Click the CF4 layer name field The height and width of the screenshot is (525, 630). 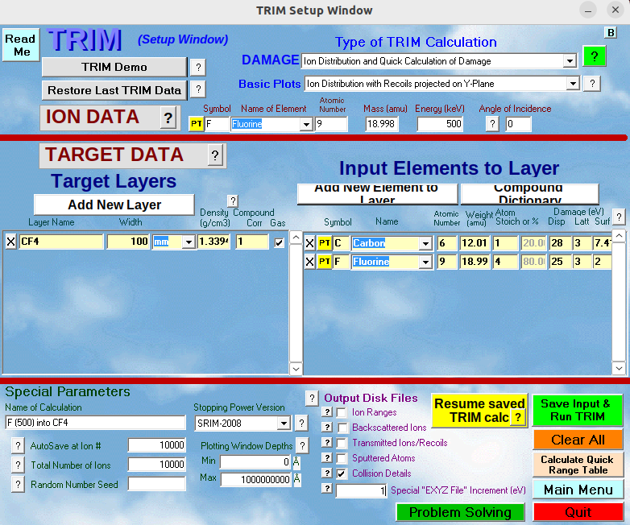point(61,242)
